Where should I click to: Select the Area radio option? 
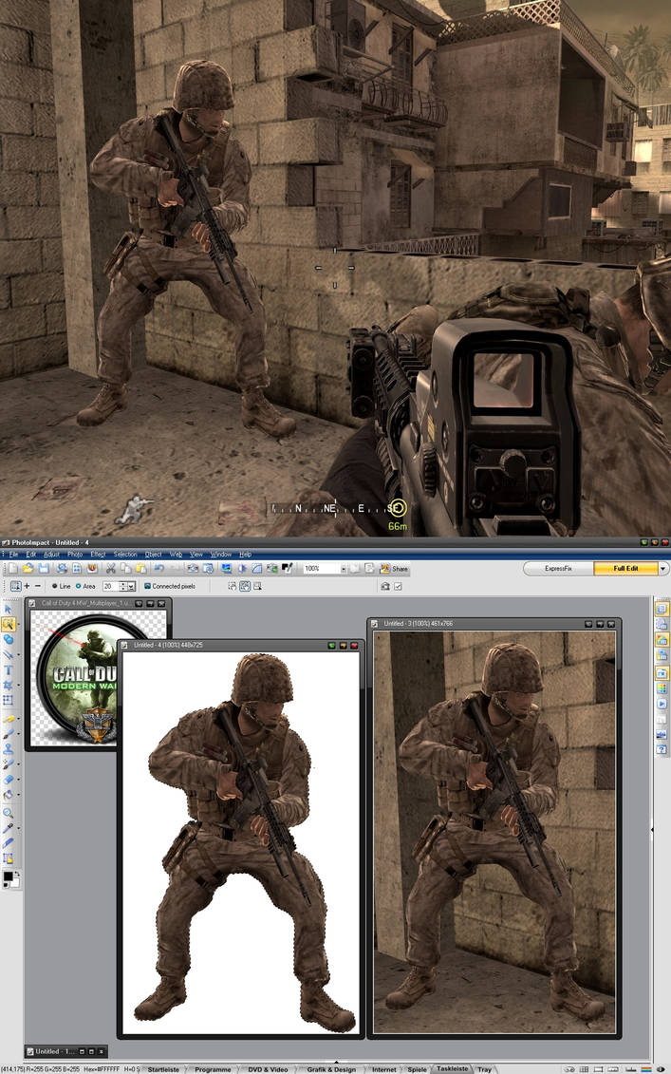coord(85,586)
